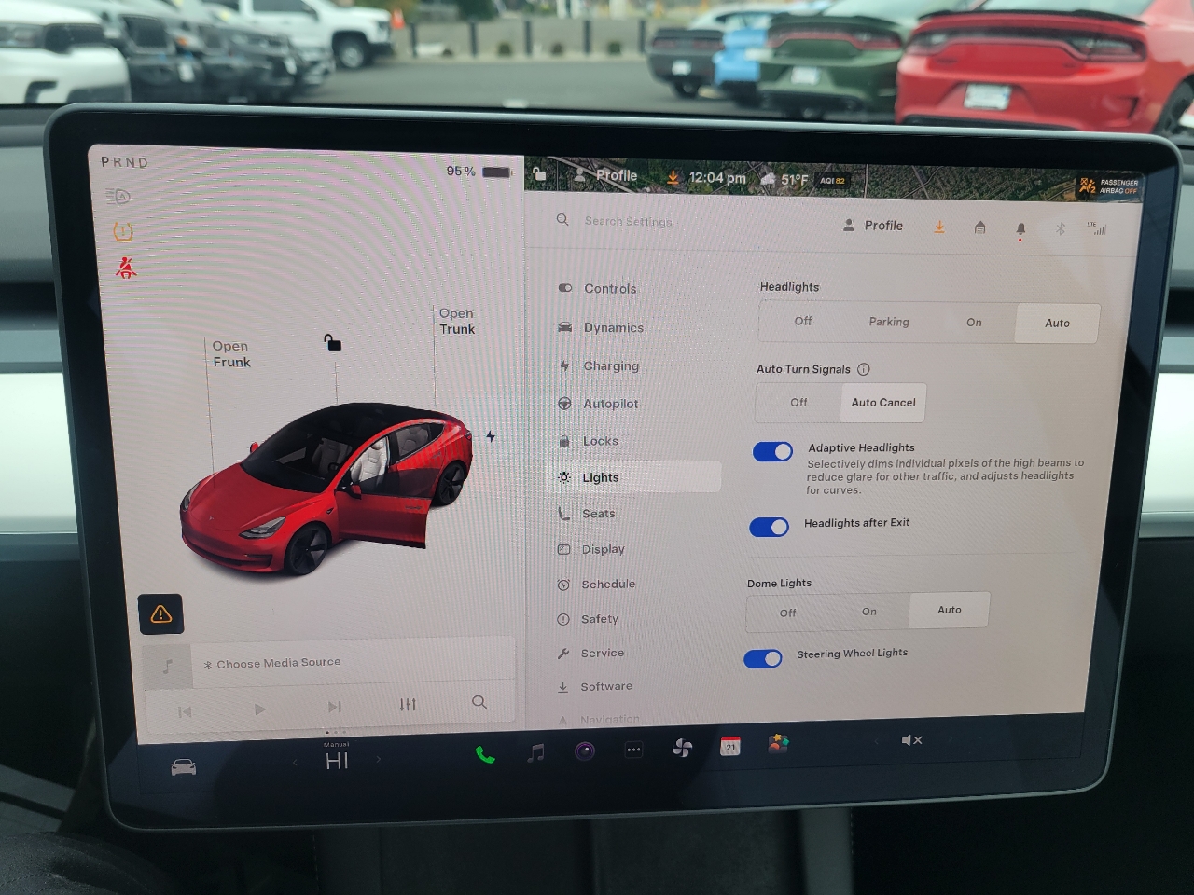This screenshot has height=895, width=1194.
Task: Open the camera app in bottom dock
Action: pos(585,751)
